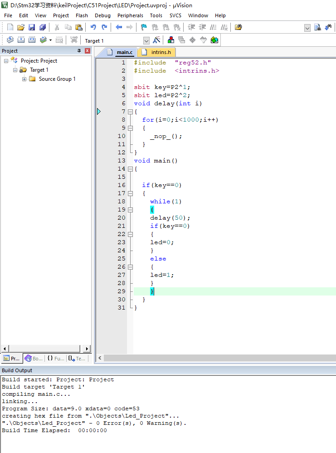Open the Flash menu
Viewport: 336px width, 453px height.
[82, 15]
